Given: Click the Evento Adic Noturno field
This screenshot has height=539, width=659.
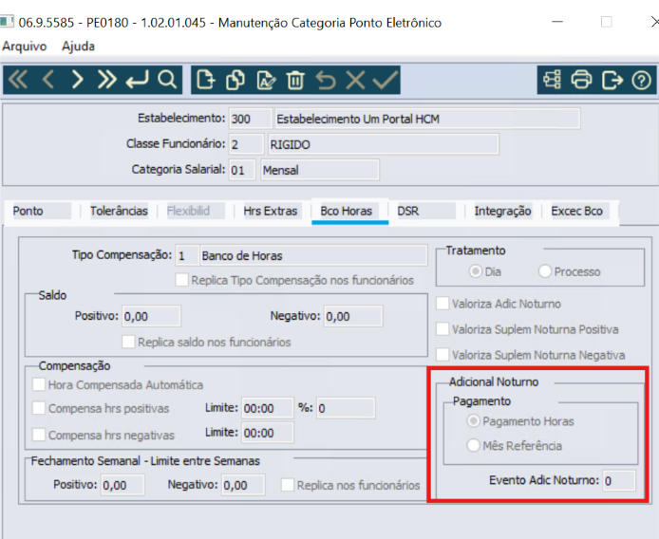Looking at the screenshot, I should (x=619, y=480).
